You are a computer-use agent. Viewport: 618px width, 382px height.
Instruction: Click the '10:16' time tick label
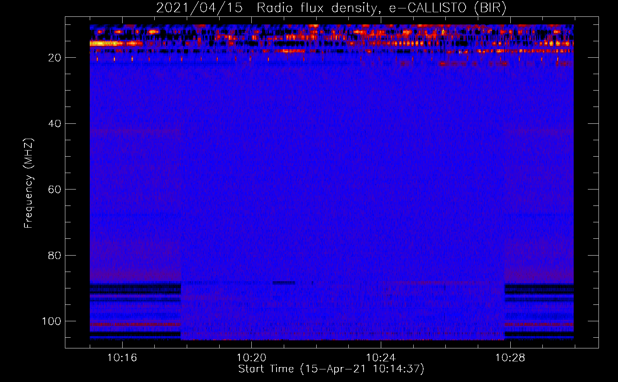pos(122,358)
